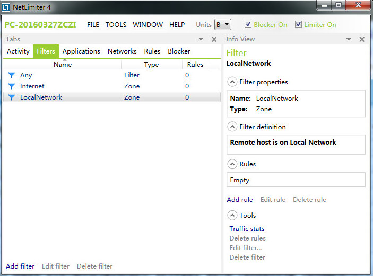This screenshot has height=276, width=373.
Task: Open the Info View panel dropdown arrow
Action: click(x=349, y=39)
